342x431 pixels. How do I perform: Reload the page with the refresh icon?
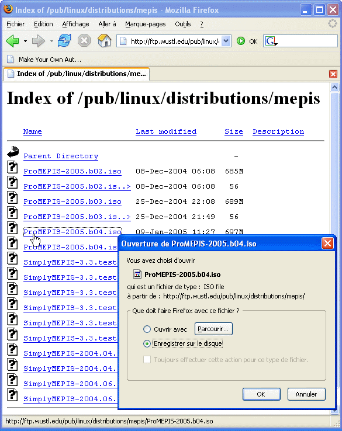64,41
